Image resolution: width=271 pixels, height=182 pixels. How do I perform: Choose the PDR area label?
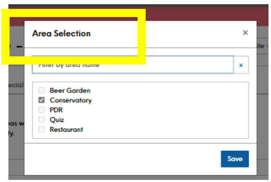click(x=56, y=110)
